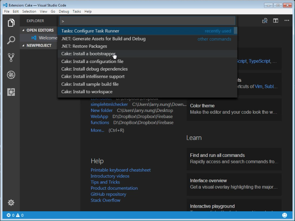Open recent folder functions
Image resolution: width=295 pixels, height=221 pixels.
pyautogui.click(x=100, y=122)
